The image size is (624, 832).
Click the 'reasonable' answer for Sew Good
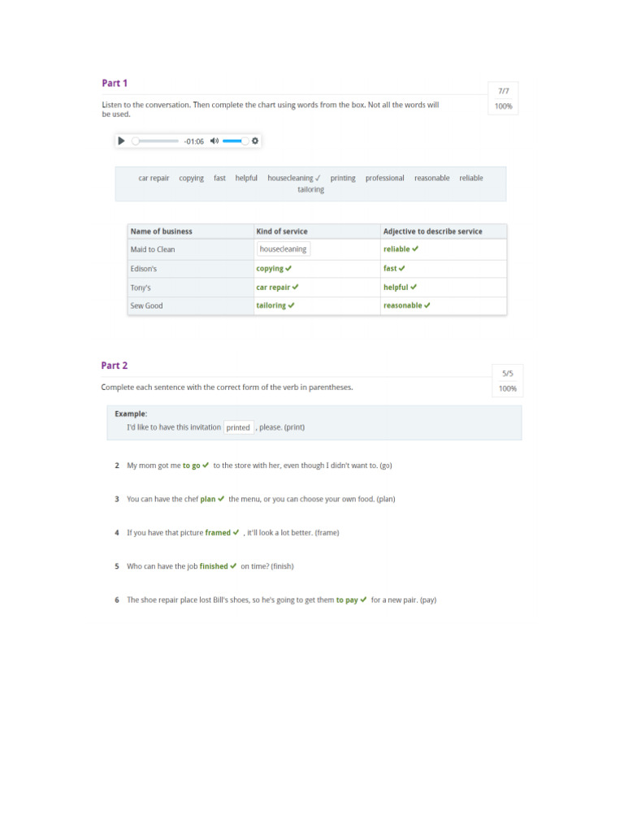tap(403, 305)
